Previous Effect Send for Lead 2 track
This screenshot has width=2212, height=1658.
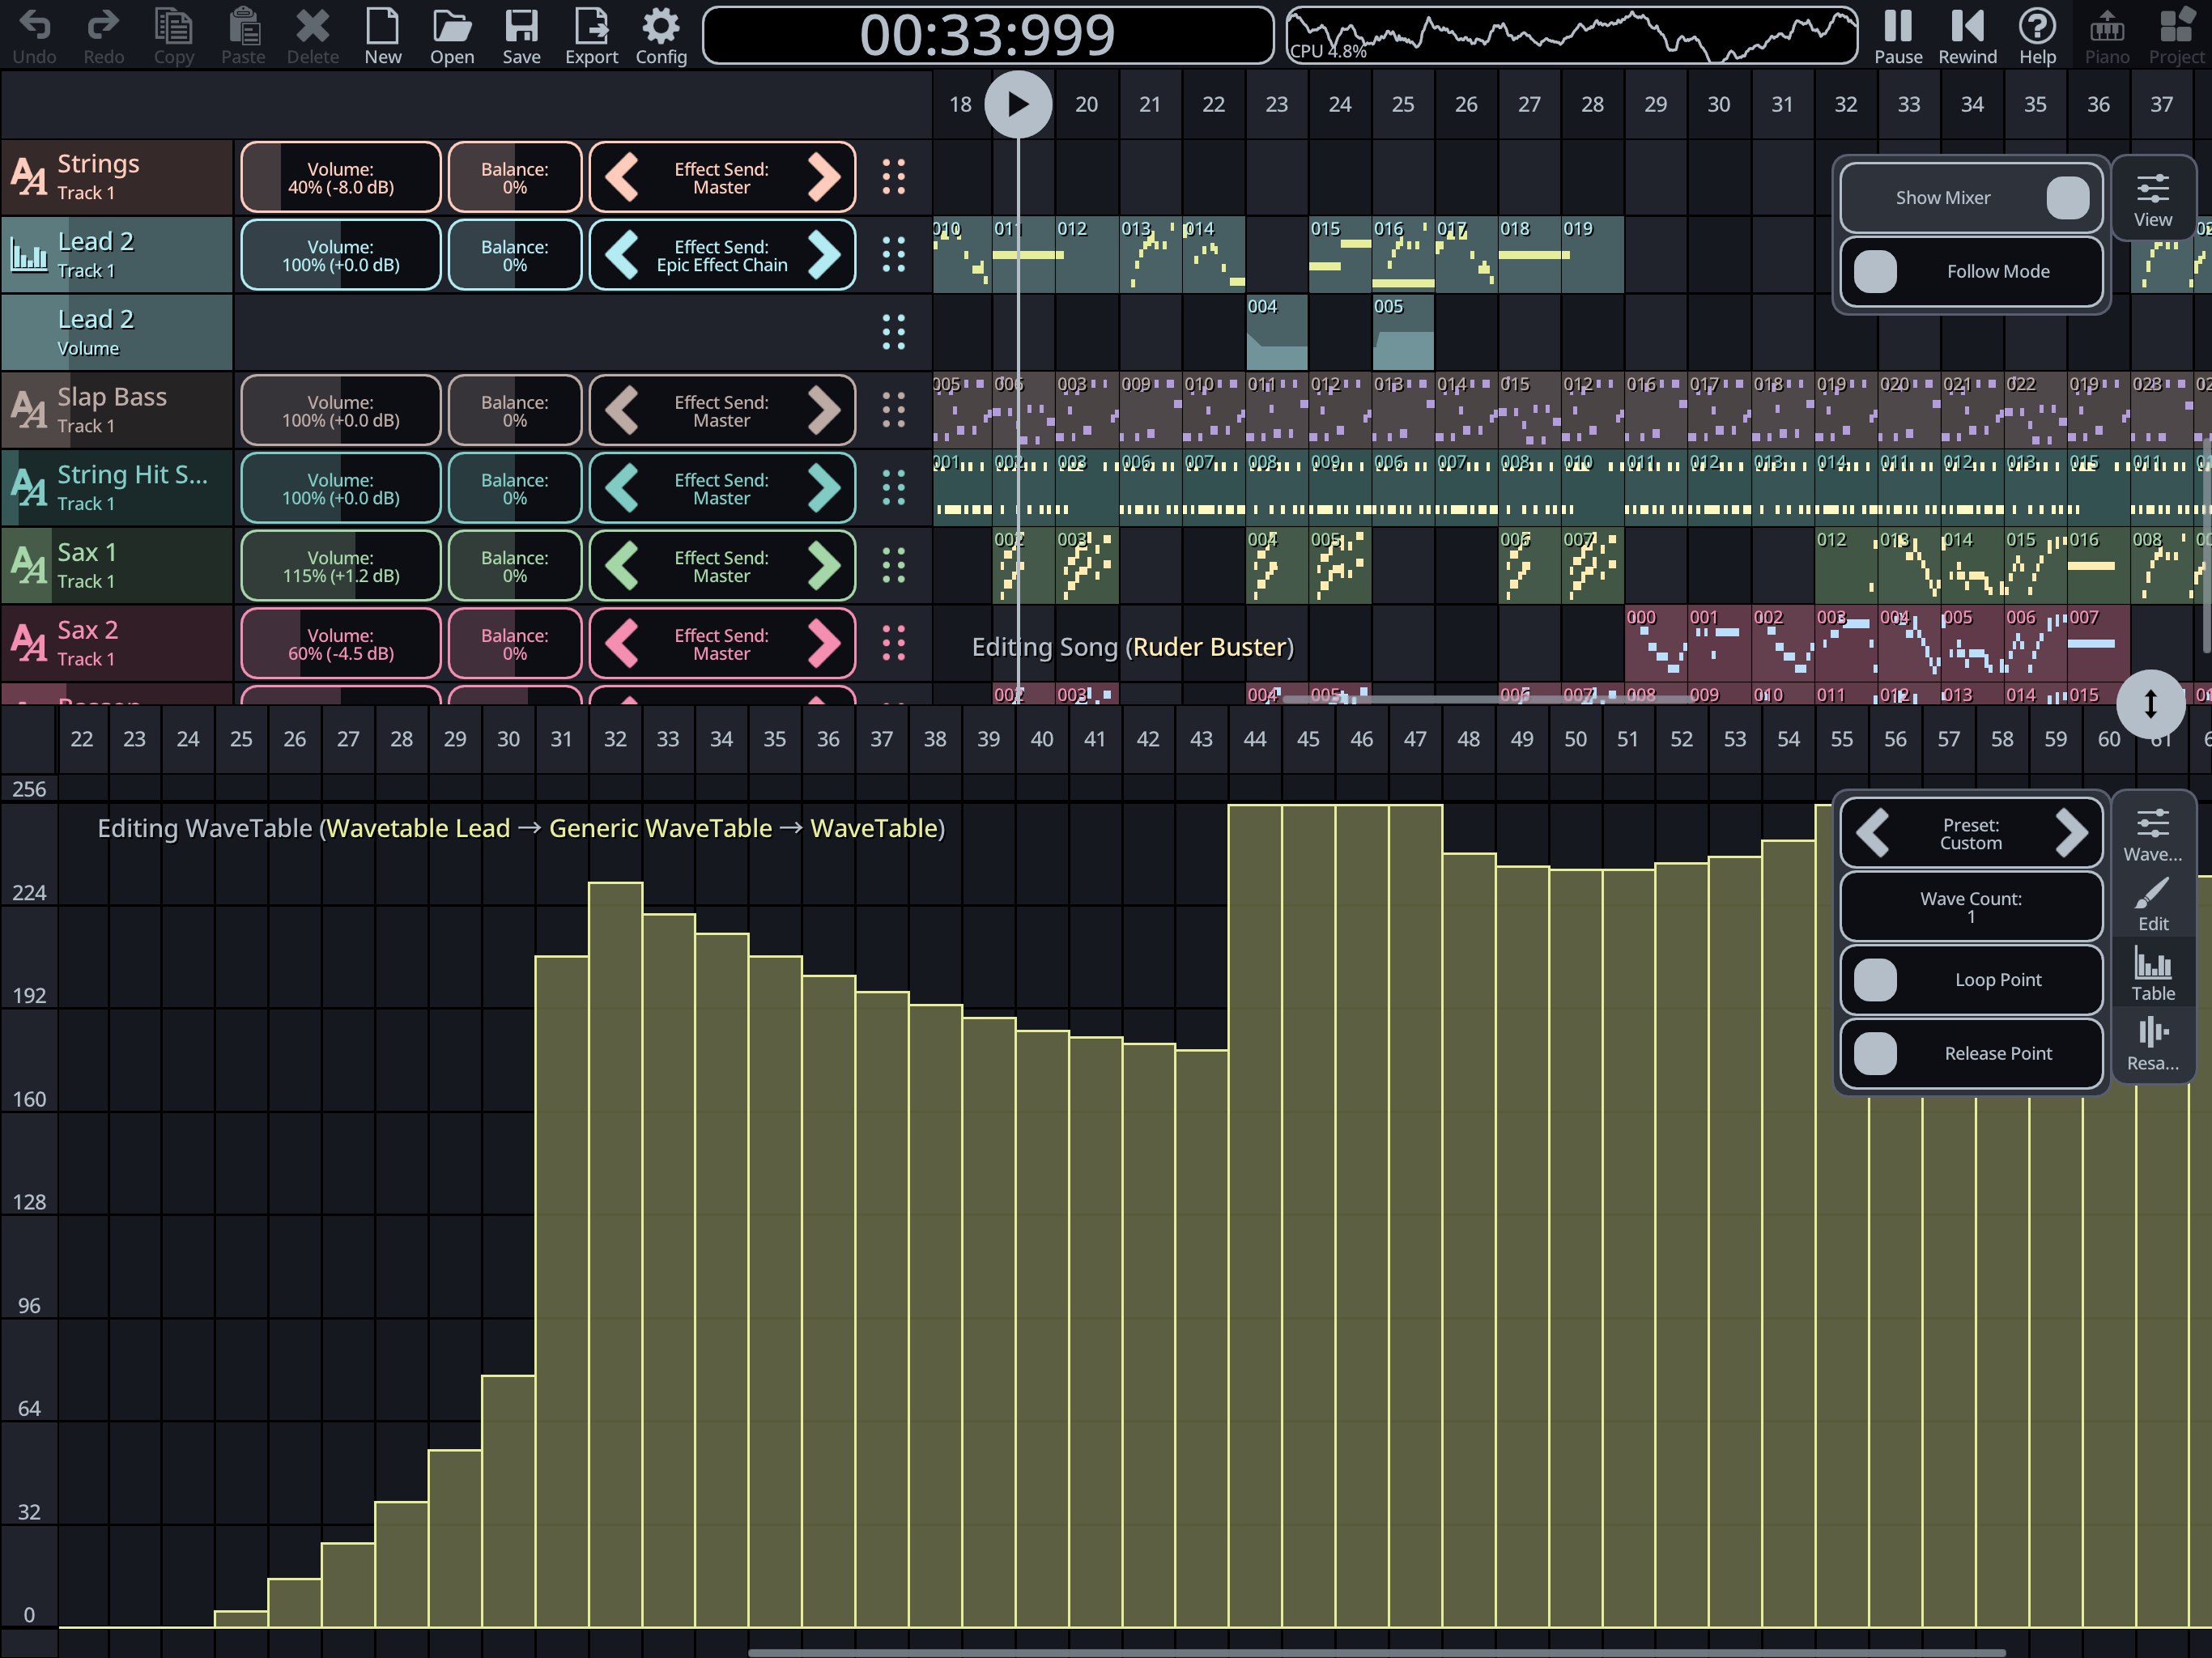pos(622,255)
